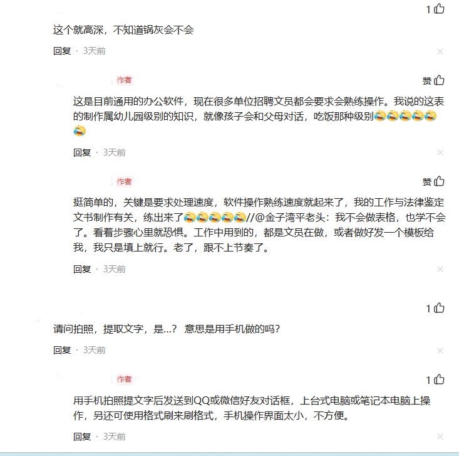Reply to the 这个就高深 comment
The width and height of the screenshot is (459, 456).
click(62, 51)
